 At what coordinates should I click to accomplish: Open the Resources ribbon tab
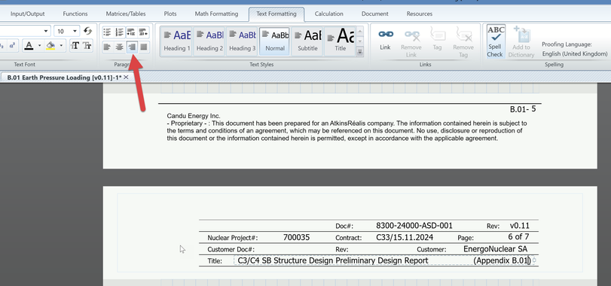420,14
